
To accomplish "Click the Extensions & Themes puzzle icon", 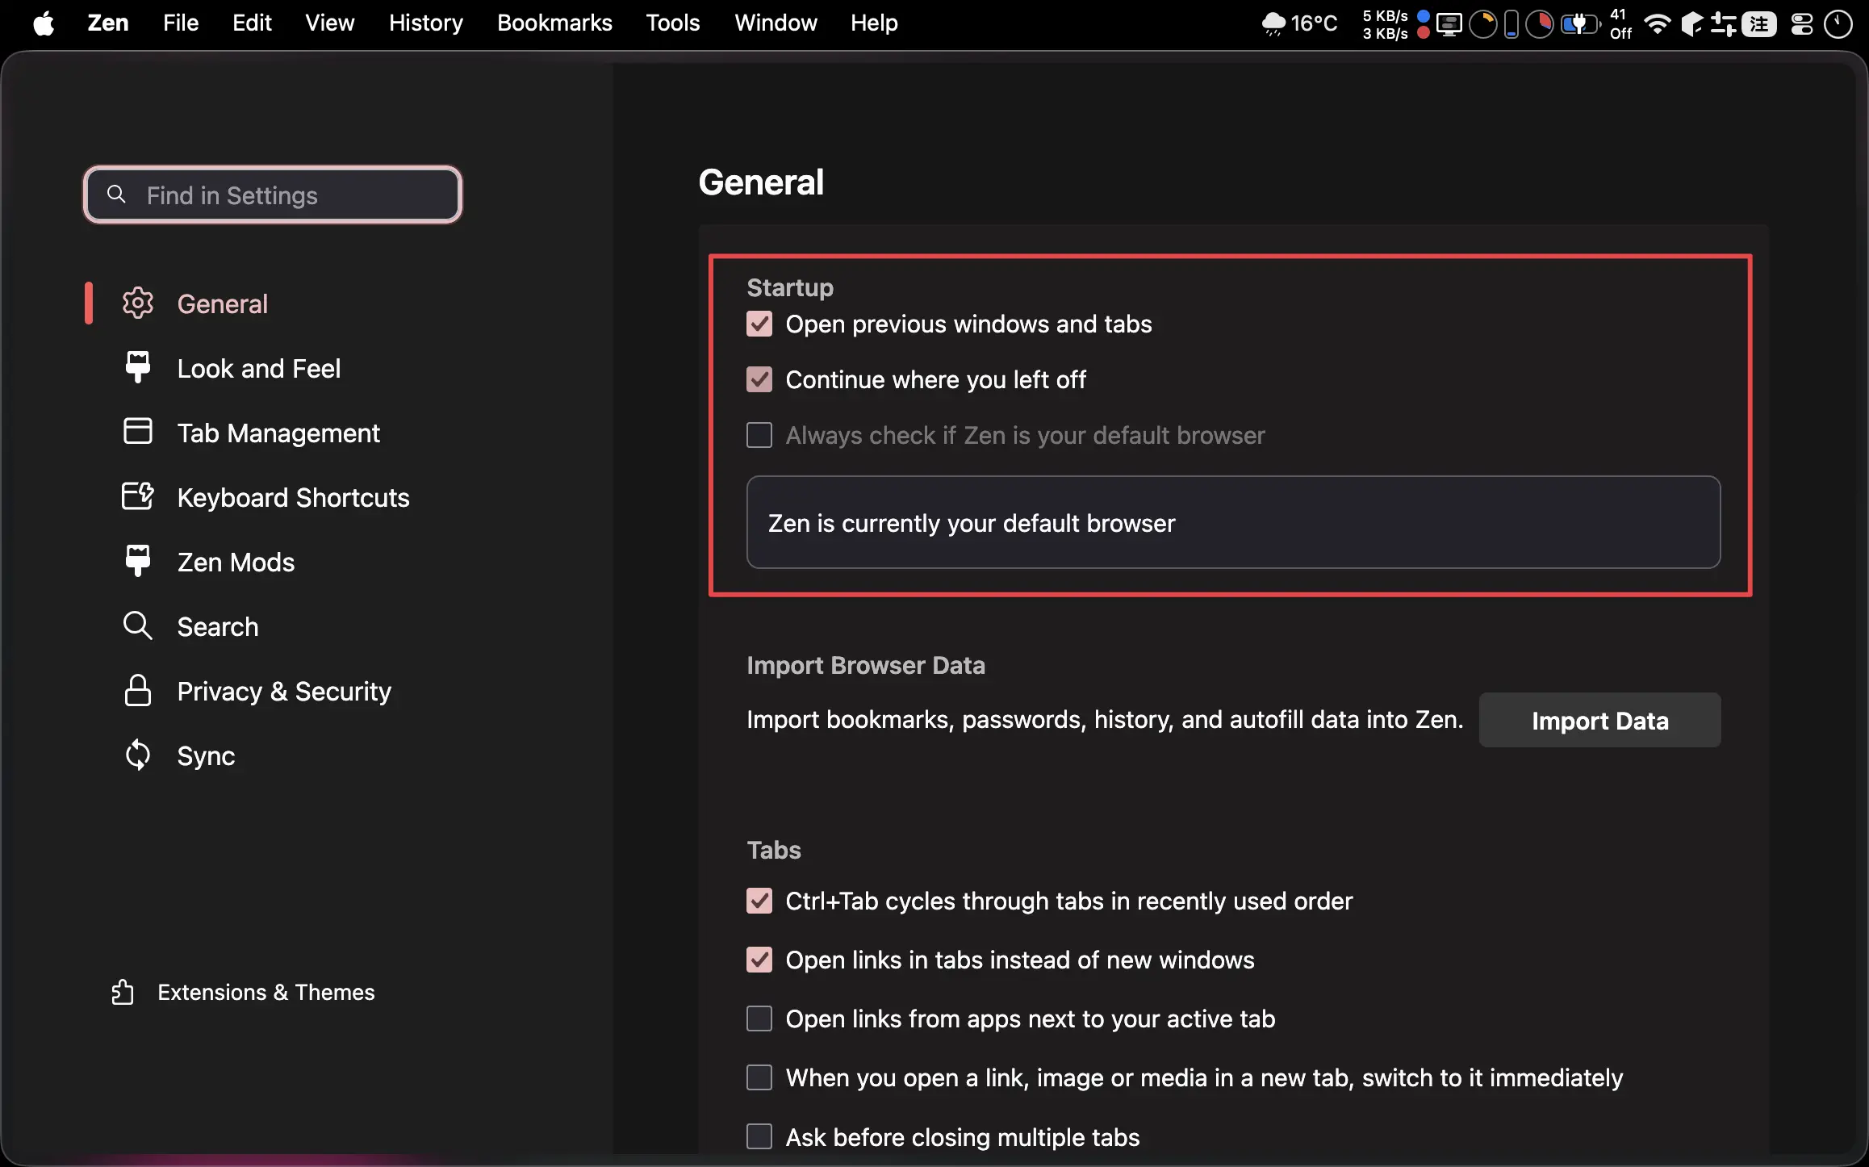I will click(x=123, y=992).
